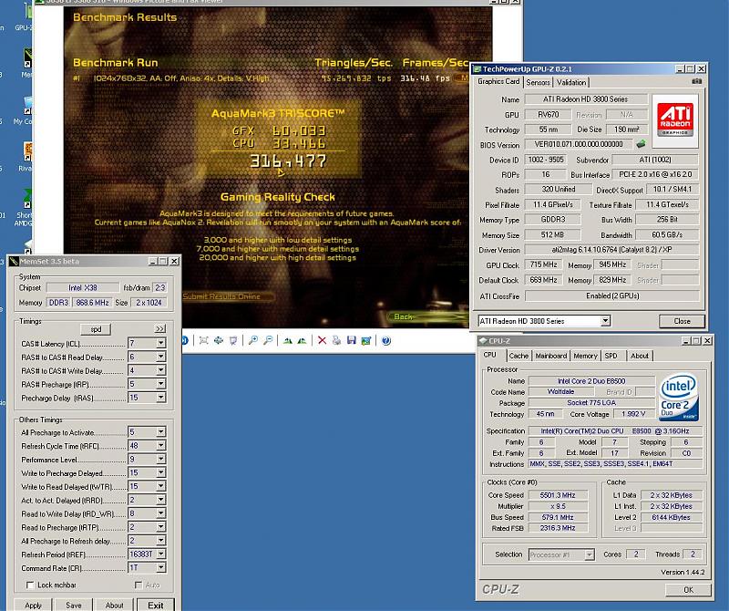
Task: Click the Exit button in MemSet
Action: (156, 605)
